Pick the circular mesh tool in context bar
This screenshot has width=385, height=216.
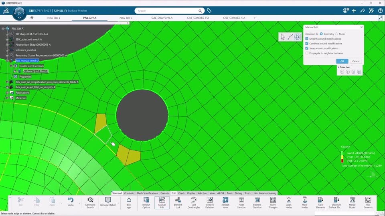coord(297,37)
